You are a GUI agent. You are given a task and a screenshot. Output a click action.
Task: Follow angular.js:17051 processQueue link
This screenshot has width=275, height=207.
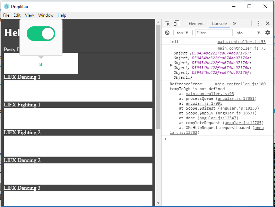click(236, 98)
